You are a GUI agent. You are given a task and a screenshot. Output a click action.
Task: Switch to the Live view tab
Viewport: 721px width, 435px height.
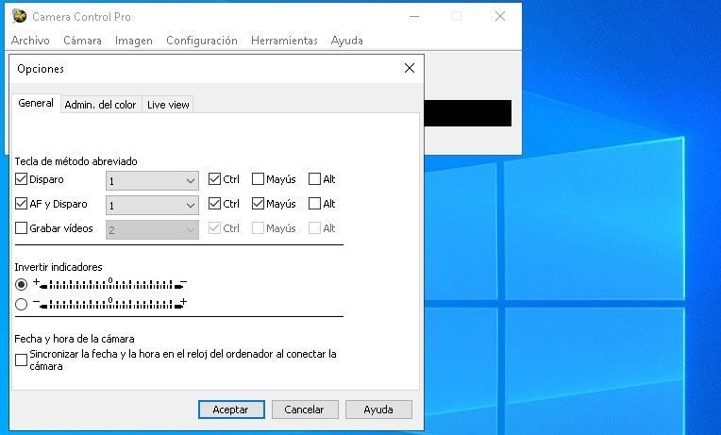[168, 105]
